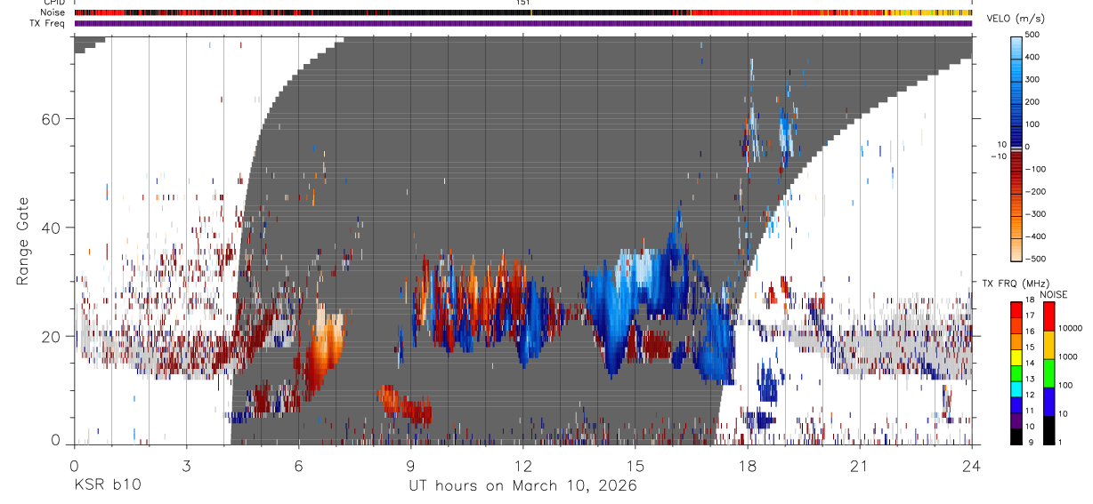Click the "KSR b10" radar label

pyautogui.click(x=107, y=485)
